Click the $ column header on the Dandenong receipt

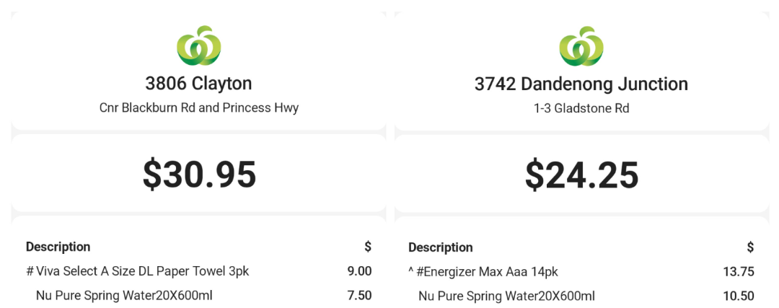(x=750, y=247)
